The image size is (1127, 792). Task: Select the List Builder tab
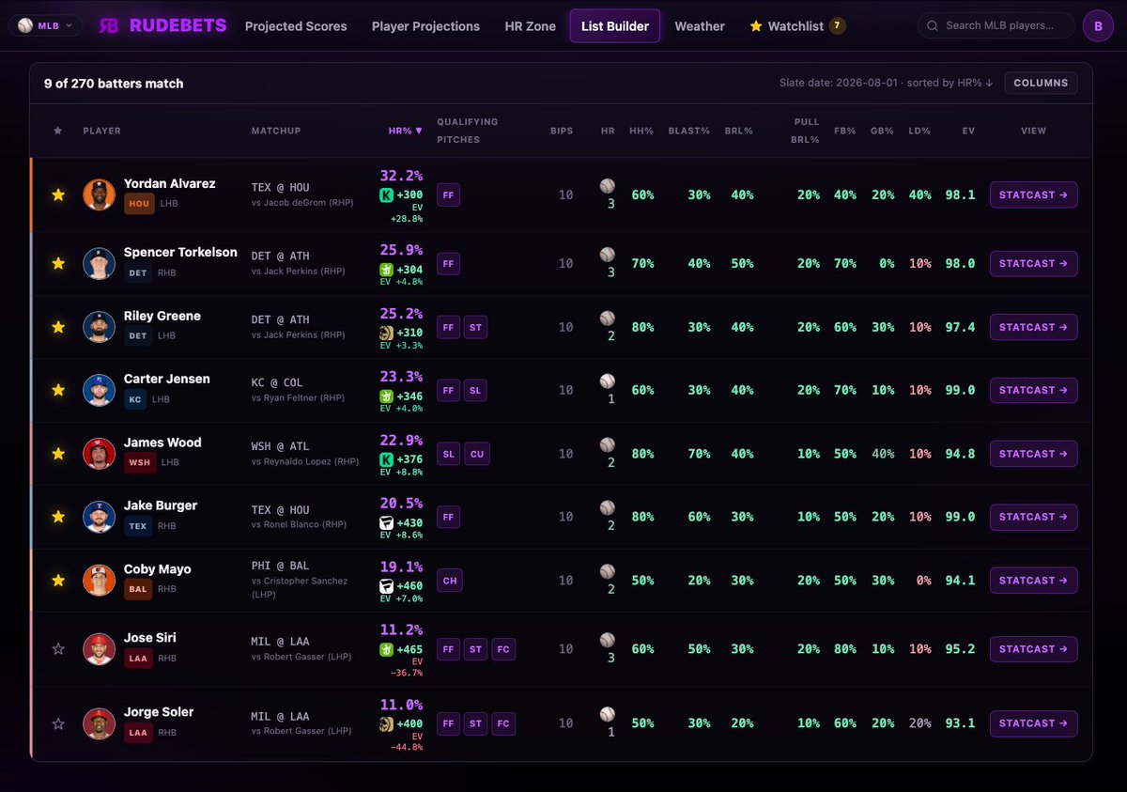click(x=615, y=26)
